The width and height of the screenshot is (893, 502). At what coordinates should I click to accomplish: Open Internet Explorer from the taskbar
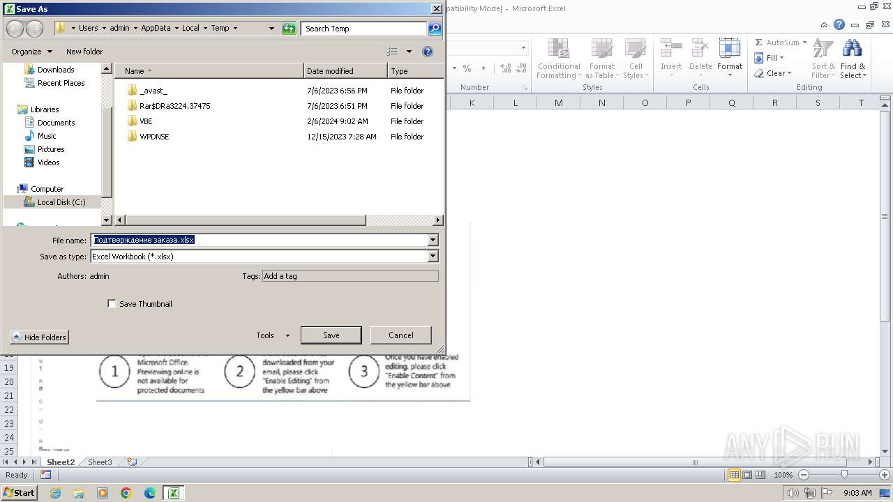click(x=55, y=493)
